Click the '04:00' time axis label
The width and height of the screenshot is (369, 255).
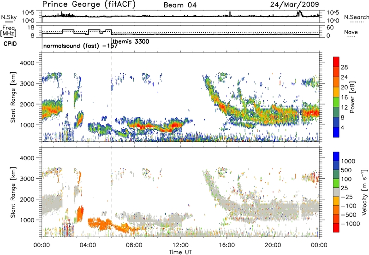[x=88, y=245]
